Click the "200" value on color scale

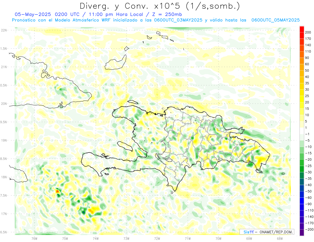(x=309, y=32)
